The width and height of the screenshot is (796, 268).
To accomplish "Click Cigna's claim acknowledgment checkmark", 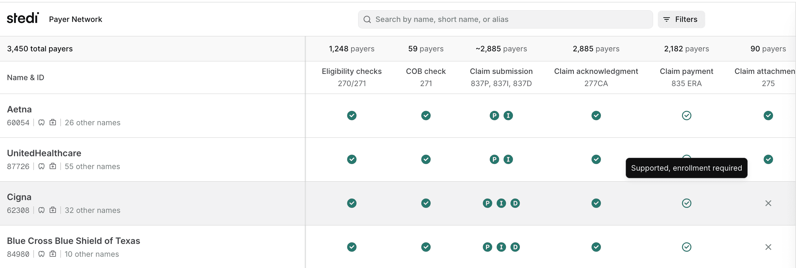I will [596, 203].
